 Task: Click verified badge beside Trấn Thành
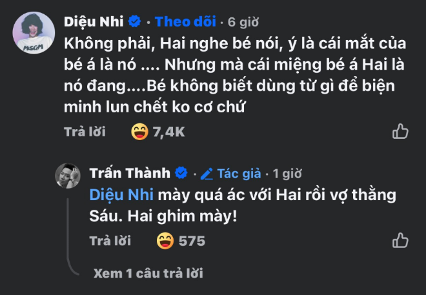tap(181, 174)
